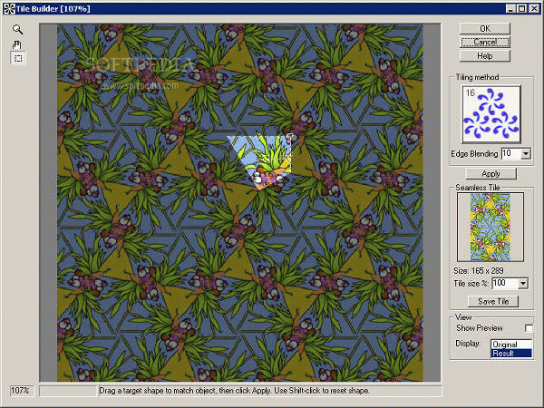The image size is (544, 408).
Task: Select the target shape selection tool
Action: point(18,58)
